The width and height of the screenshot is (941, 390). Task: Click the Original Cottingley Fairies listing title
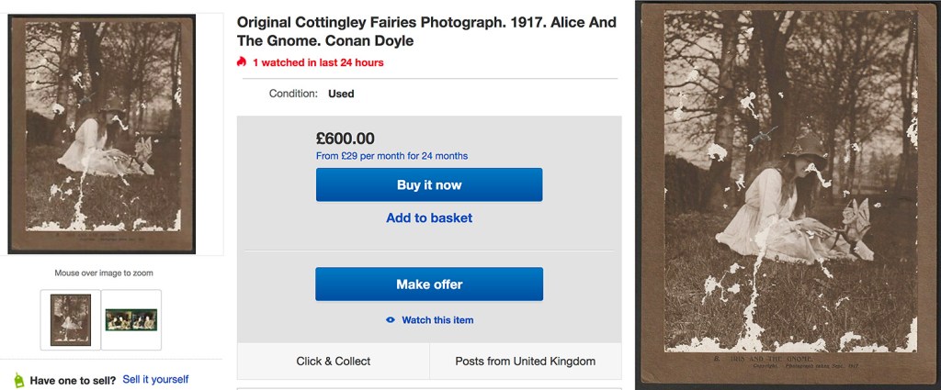pos(426,31)
